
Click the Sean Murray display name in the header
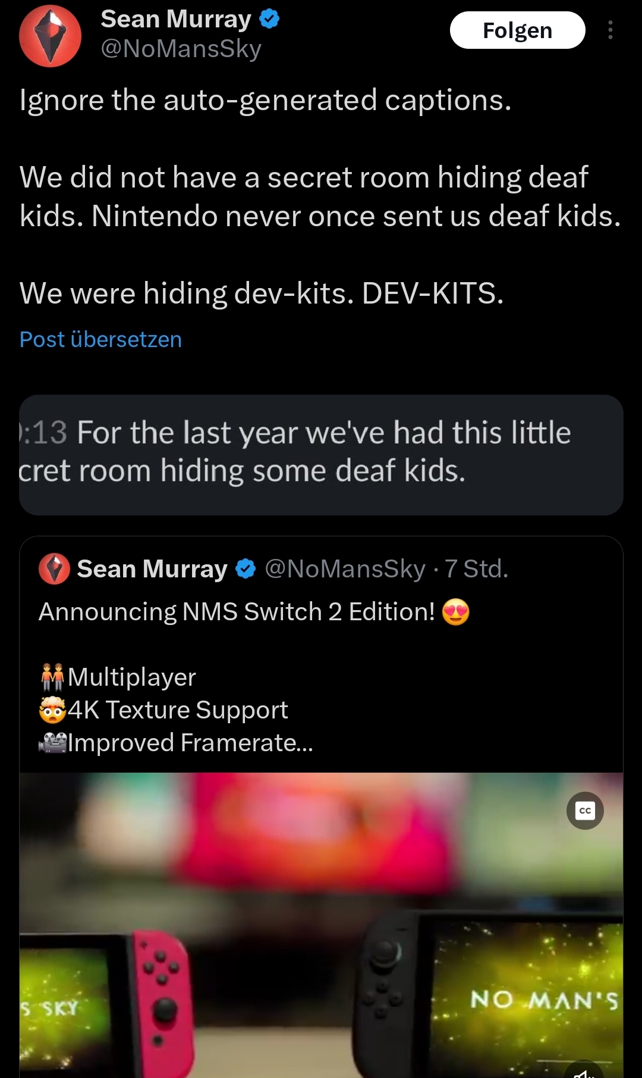(176, 19)
